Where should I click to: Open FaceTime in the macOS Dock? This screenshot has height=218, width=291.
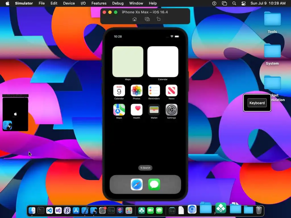[x=151, y=210]
